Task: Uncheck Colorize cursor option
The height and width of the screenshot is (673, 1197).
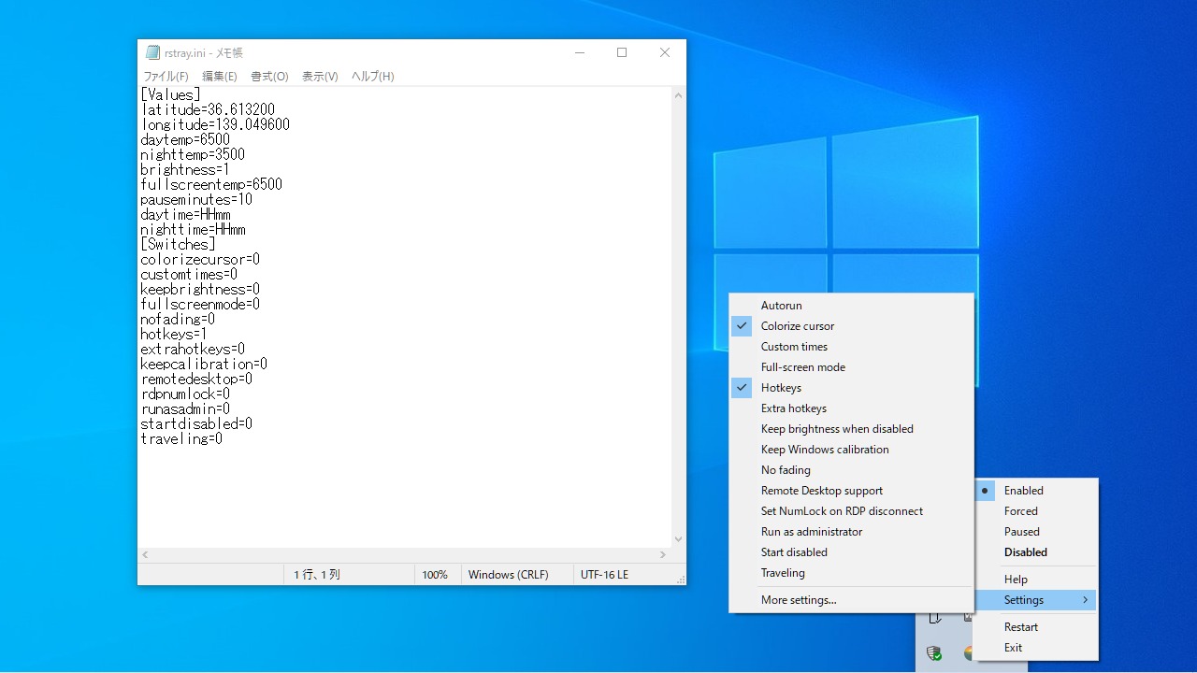Action: 851,326
